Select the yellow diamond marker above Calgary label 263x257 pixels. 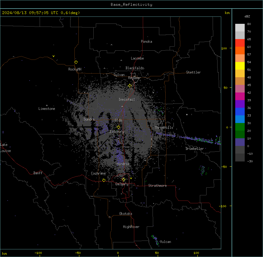124,180
